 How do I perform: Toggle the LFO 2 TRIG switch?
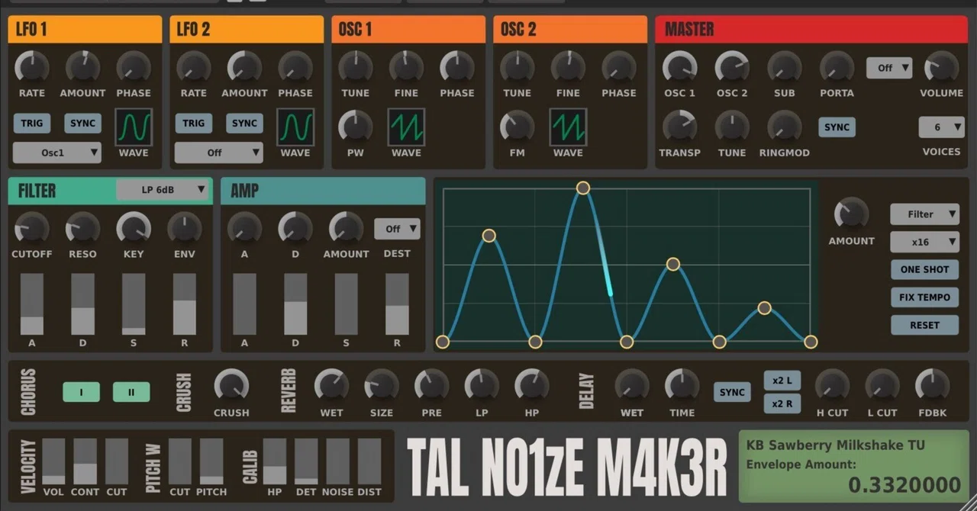tap(194, 124)
